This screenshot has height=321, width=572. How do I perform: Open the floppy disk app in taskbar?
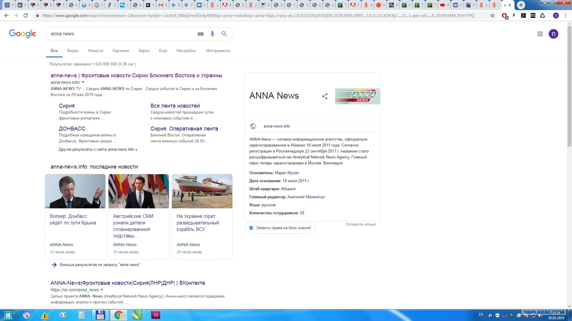click(x=100, y=315)
